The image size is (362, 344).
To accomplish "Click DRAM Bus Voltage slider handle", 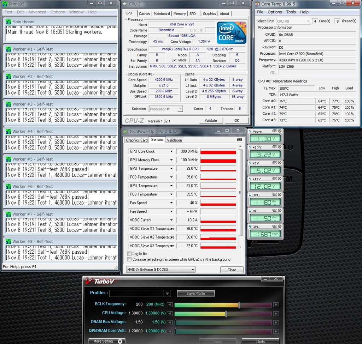I will [175, 322].
